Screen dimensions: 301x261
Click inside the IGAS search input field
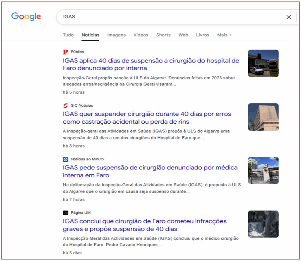click(x=170, y=17)
